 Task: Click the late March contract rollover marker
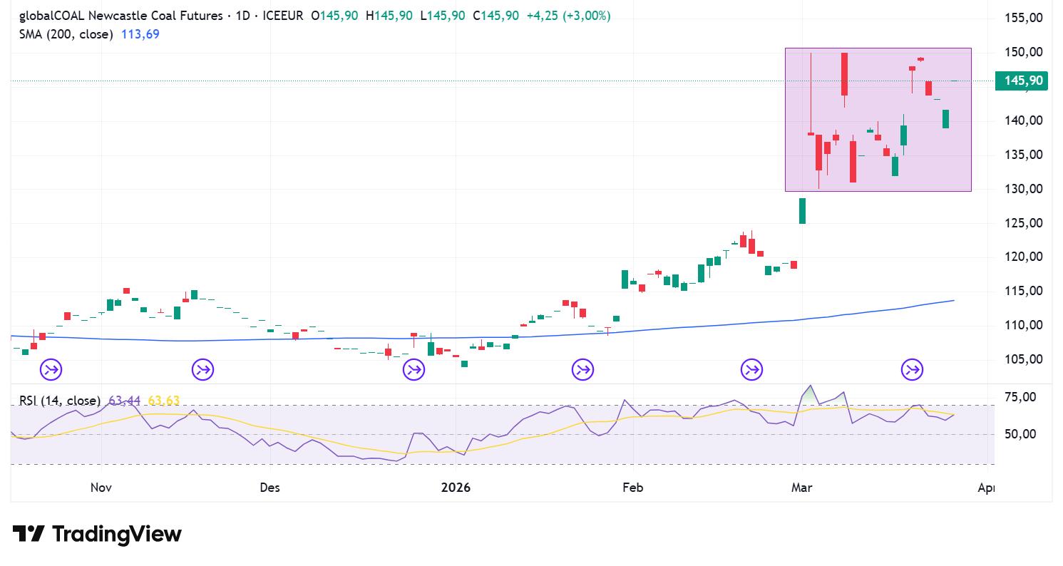913,369
